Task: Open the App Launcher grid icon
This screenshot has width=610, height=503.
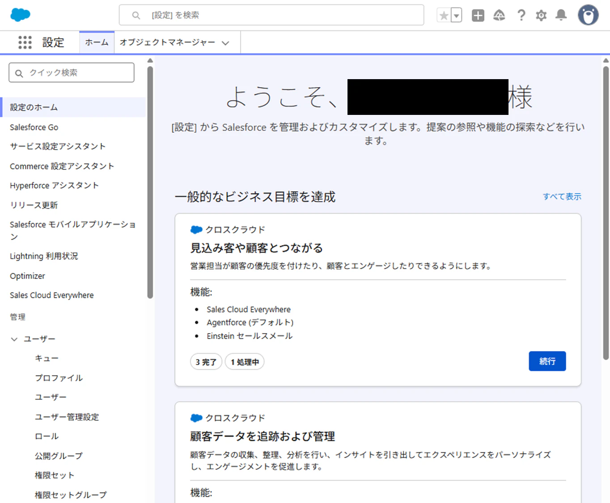Action: click(25, 42)
